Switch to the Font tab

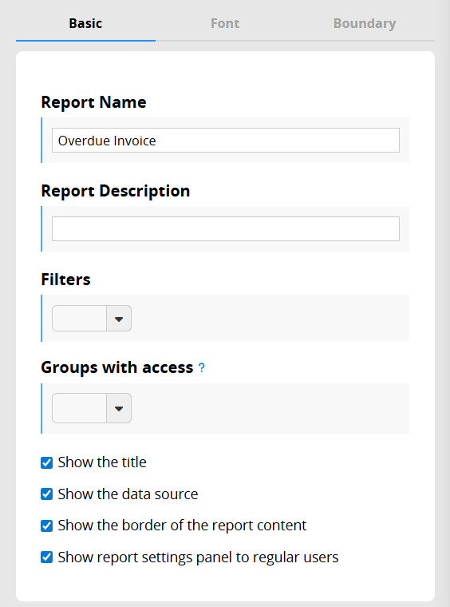click(x=225, y=23)
